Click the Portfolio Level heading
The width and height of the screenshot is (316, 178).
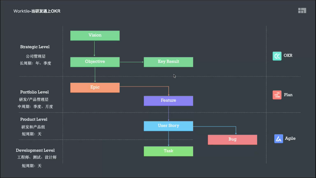34,92
